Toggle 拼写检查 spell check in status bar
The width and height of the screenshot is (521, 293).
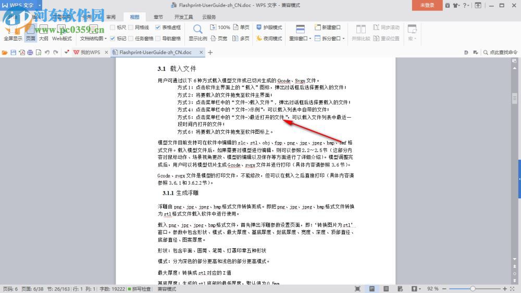(x=140, y=289)
